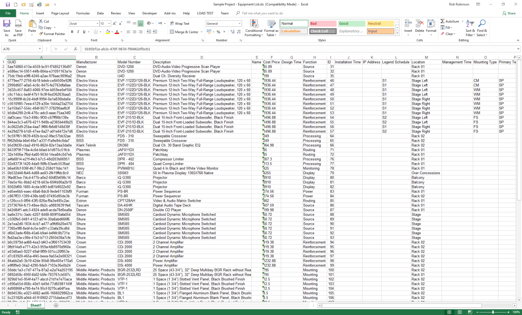The height and width of the screenshot is (315, 522).
Task: Apply the red font color
Action: point(117,32)
